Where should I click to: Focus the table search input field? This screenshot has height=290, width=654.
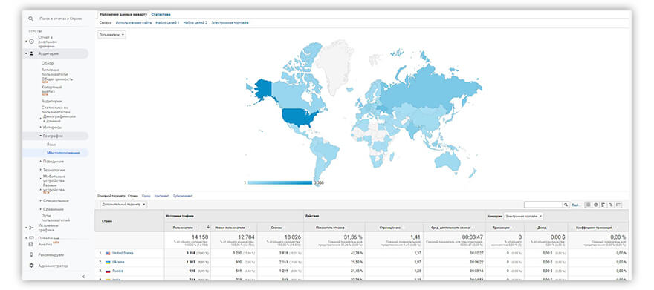(543, 205)
